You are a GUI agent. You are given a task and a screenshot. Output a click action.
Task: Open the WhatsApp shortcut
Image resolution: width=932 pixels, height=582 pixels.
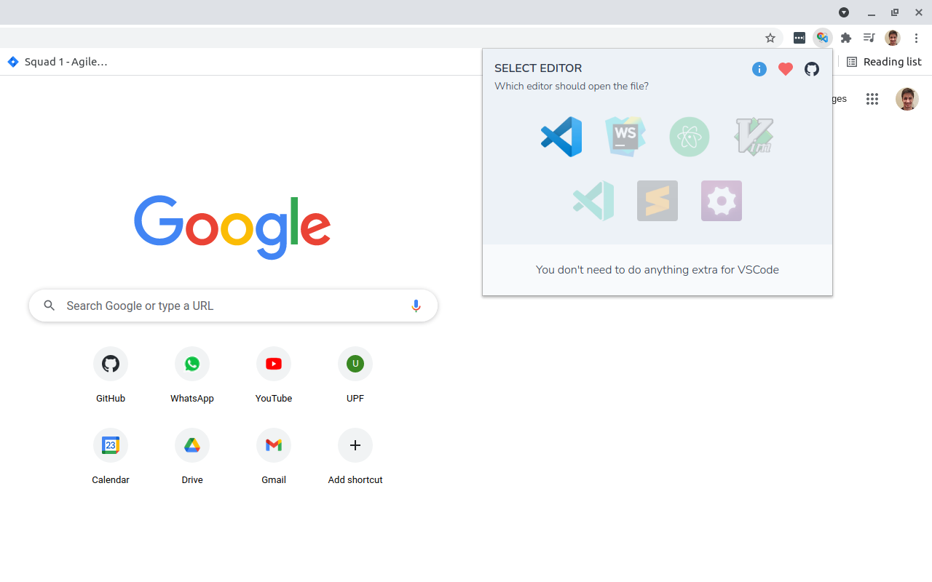(x=191, y=364)
